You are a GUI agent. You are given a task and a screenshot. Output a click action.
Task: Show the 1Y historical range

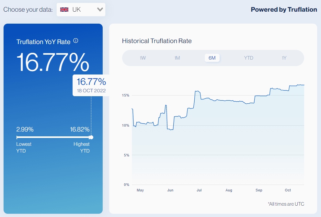[x=284, y=58]
